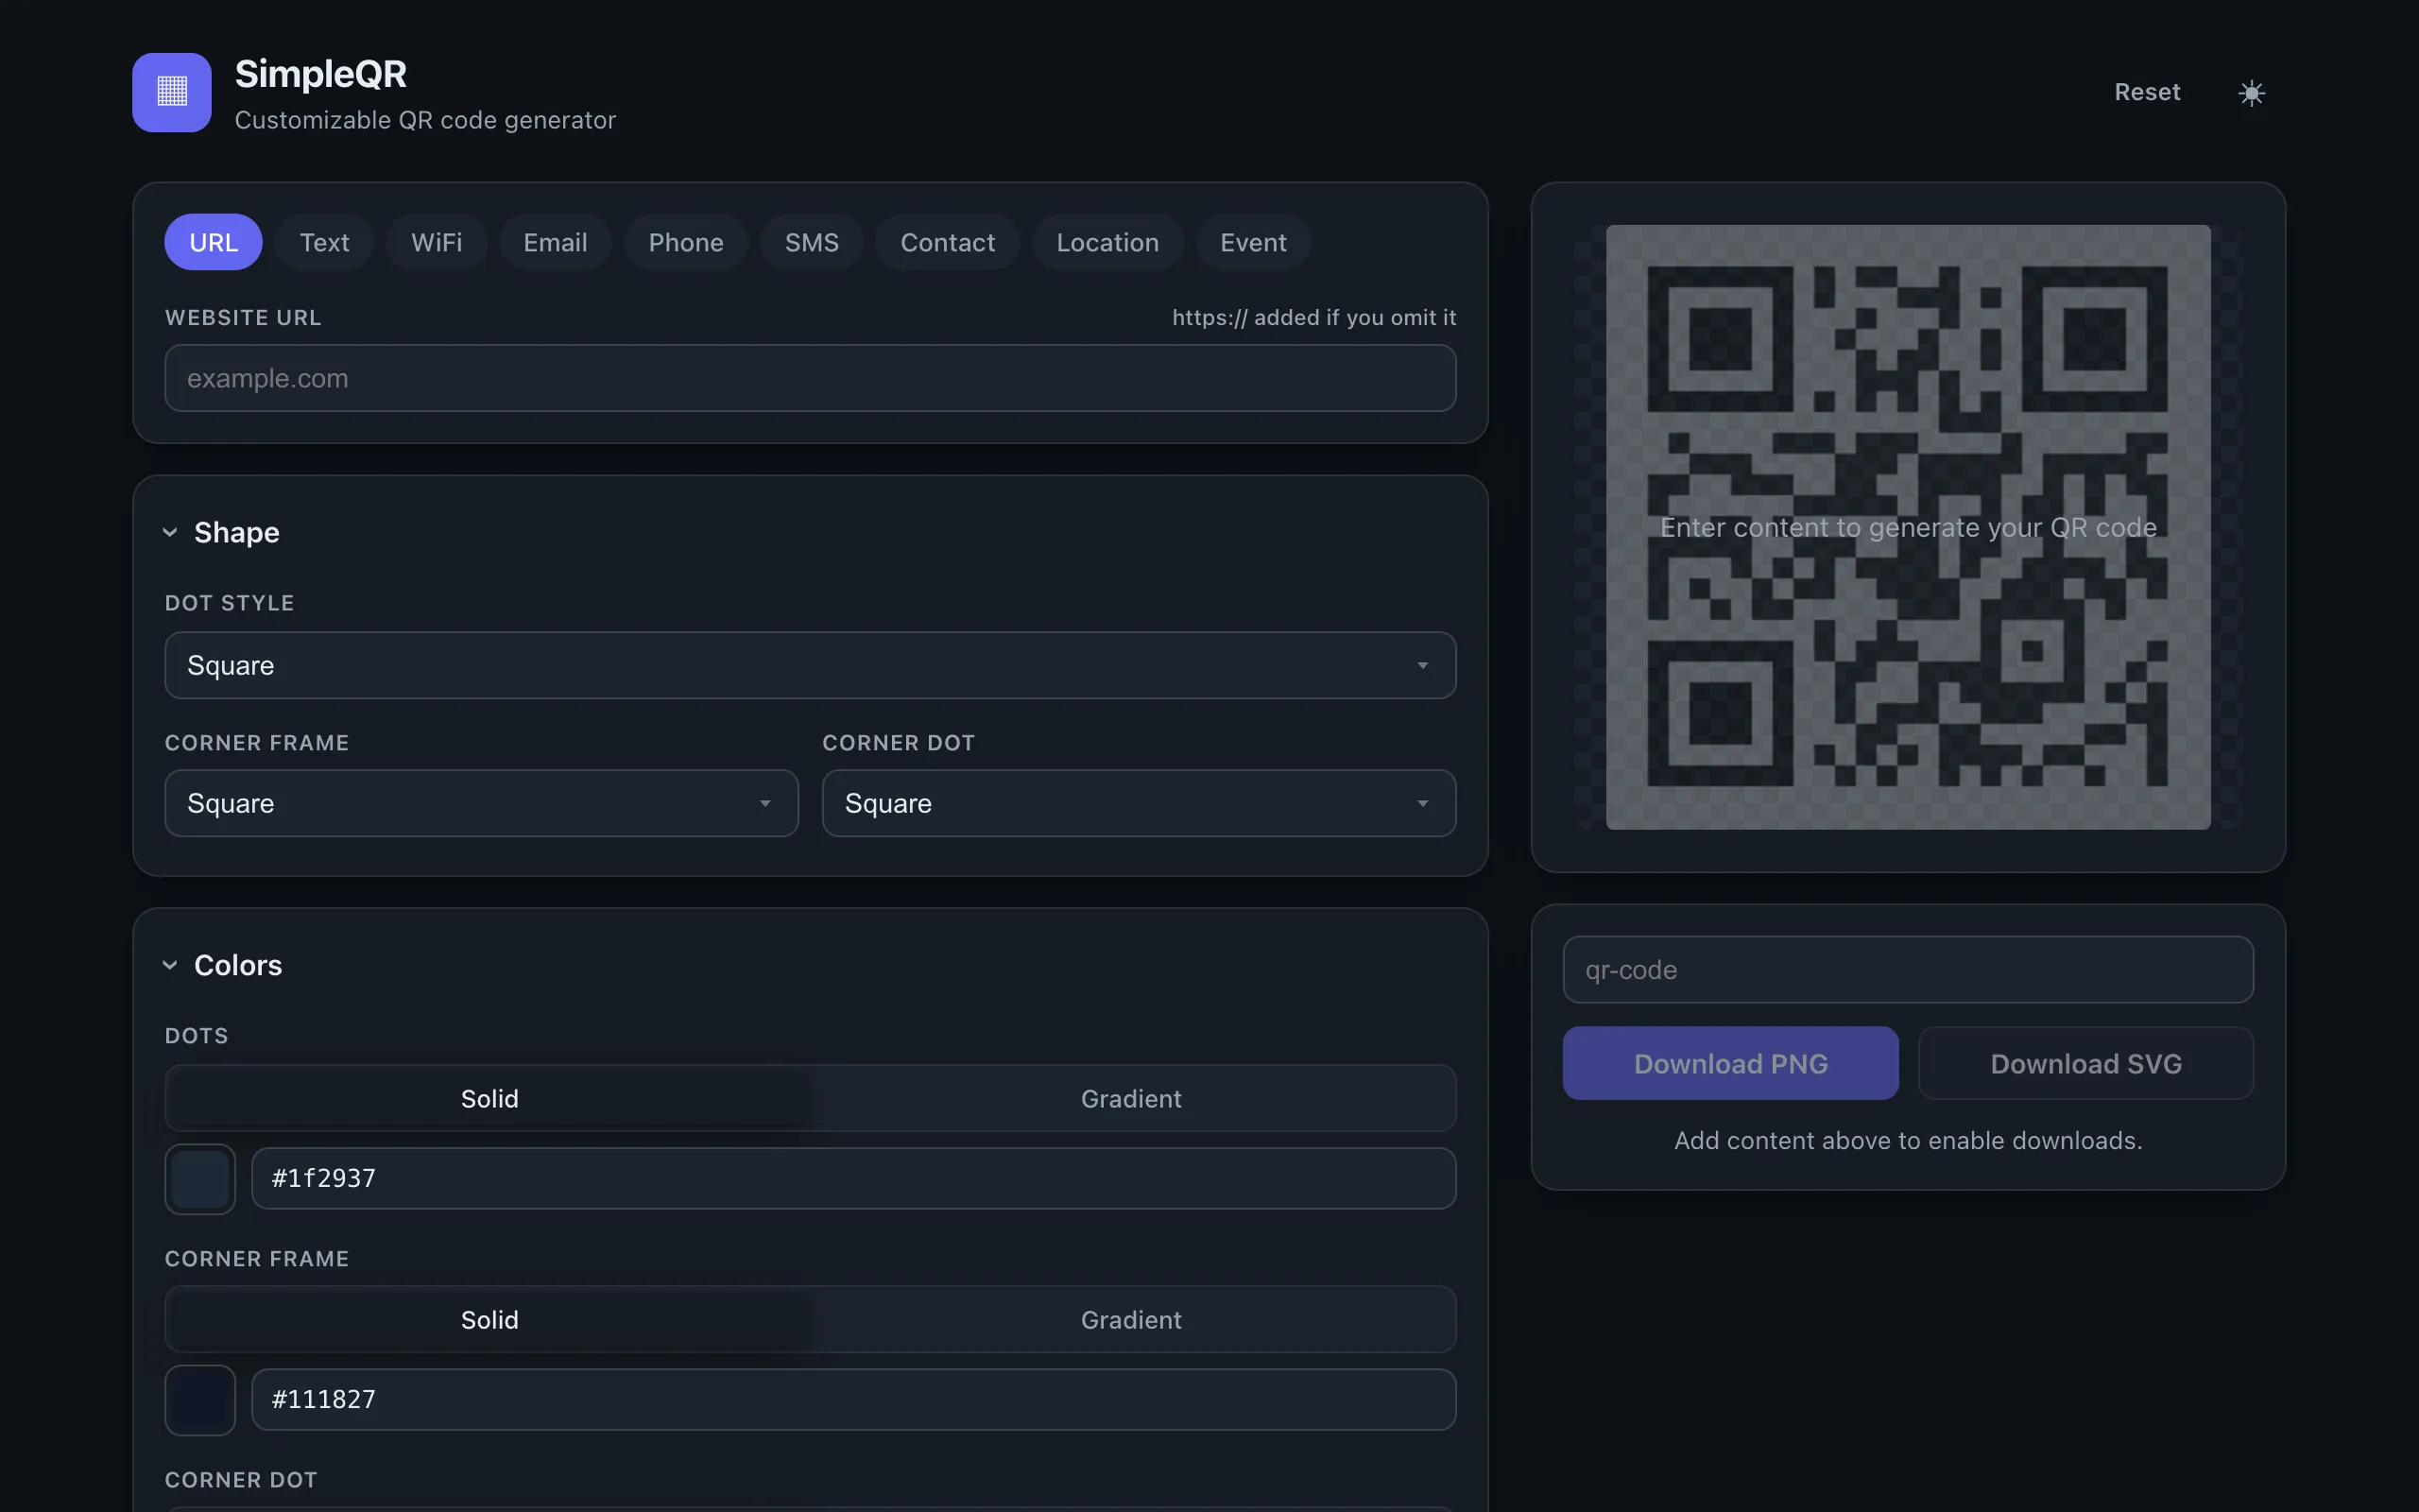The image size is (2419, 1512).
Task: Select Solid for Corner Frame color
Action: click(x=489, y=1319)
